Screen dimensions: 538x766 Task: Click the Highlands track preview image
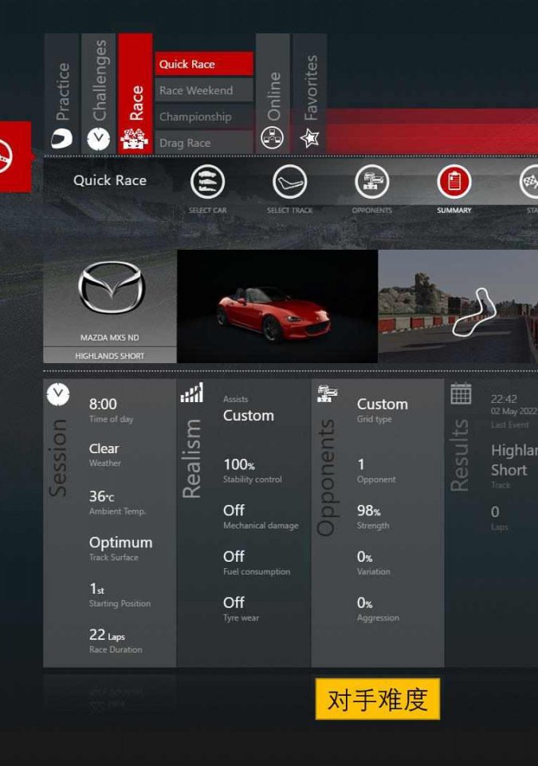[458, 306]
